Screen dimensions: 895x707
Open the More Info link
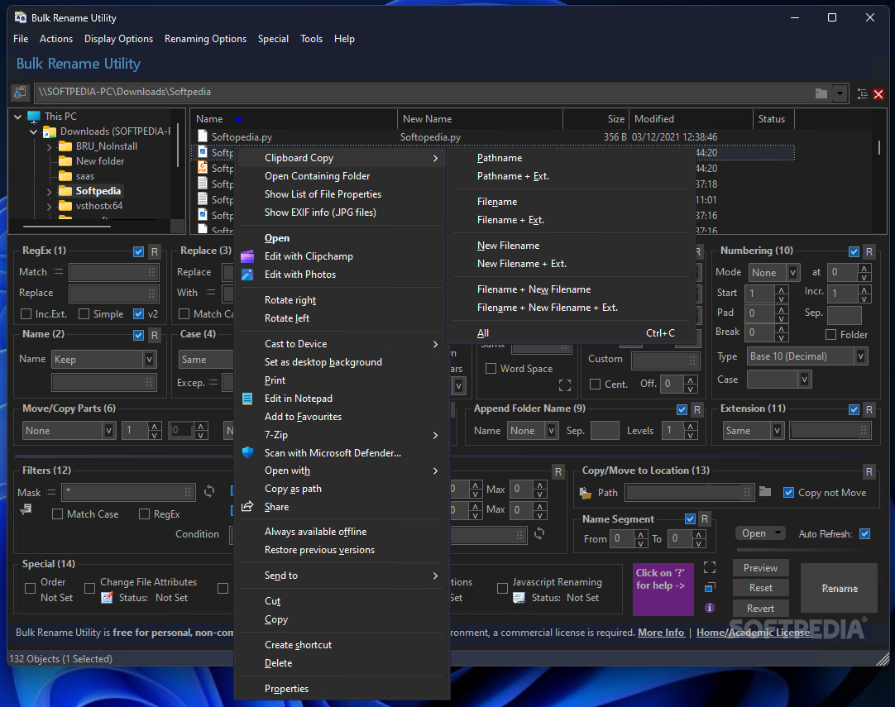[x=660, y=633]
